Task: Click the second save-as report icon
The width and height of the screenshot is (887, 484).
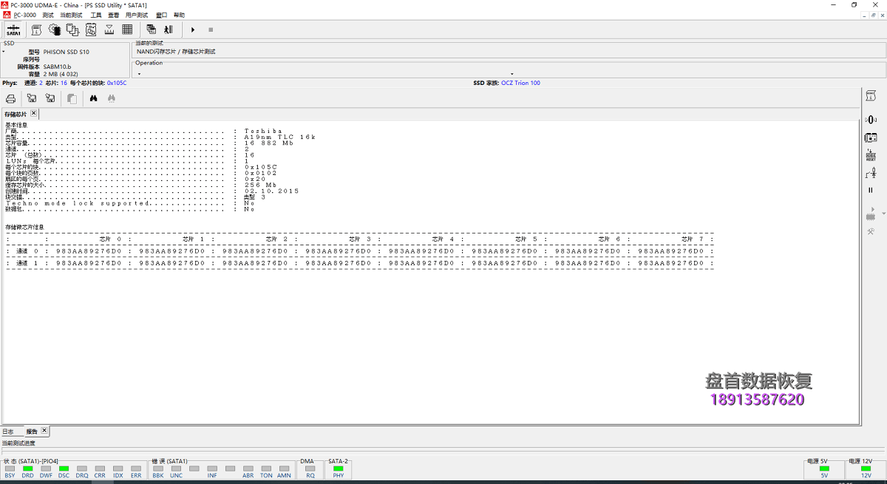Action: [x=50, y=98]
